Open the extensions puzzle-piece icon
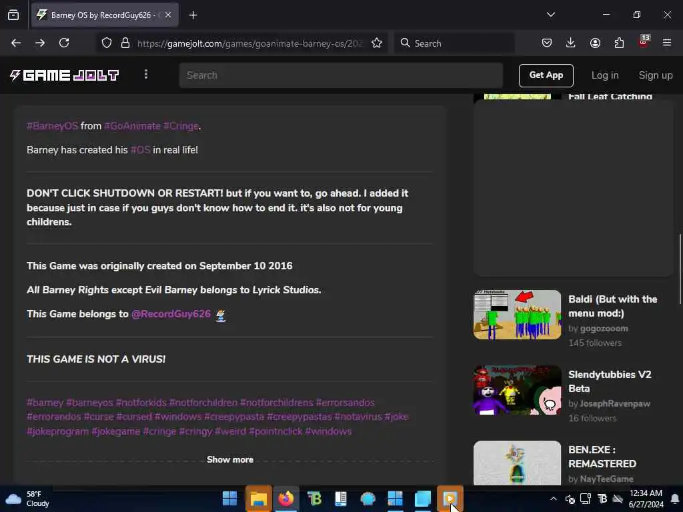Image resolution: width=683 pixels, height=512 pixels. pos(619,43)
